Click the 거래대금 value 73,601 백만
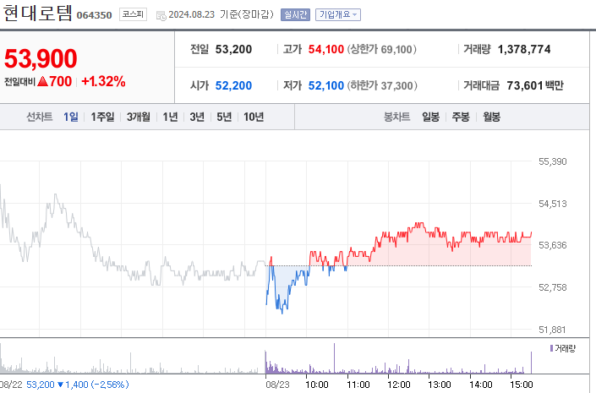The image size is (596, 393). 535,85
